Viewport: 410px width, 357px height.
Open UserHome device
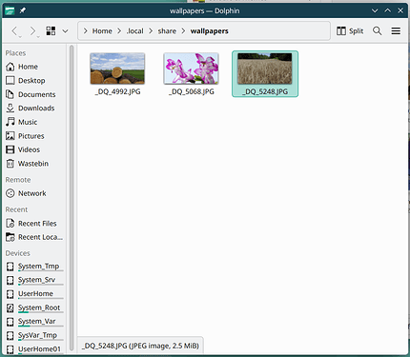pos(35,294)
